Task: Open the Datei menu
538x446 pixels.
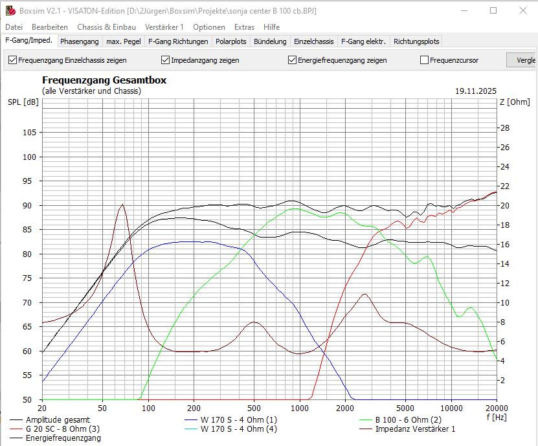Action: (x=14, y=27)
